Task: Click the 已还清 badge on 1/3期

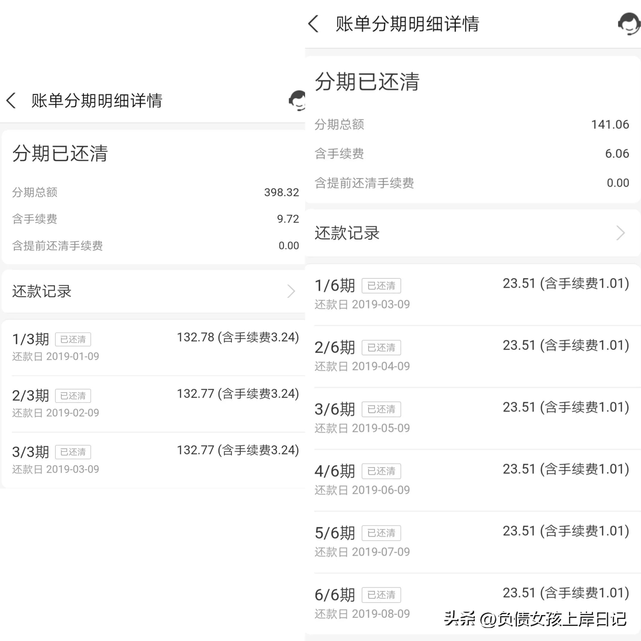Action: click(x=73, y=339)
